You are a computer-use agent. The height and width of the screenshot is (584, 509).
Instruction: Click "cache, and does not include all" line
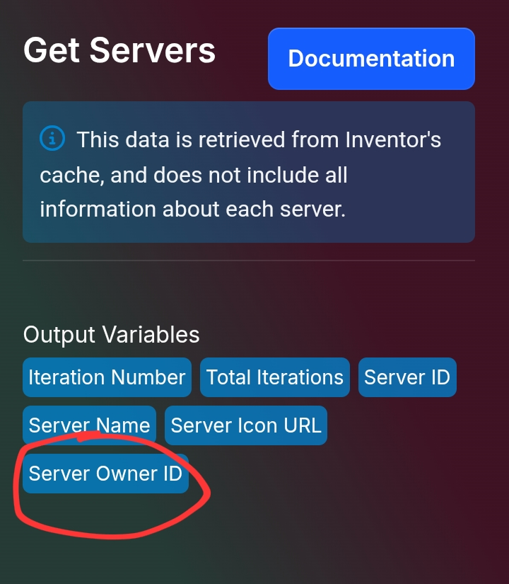click(x=194, y=175)
